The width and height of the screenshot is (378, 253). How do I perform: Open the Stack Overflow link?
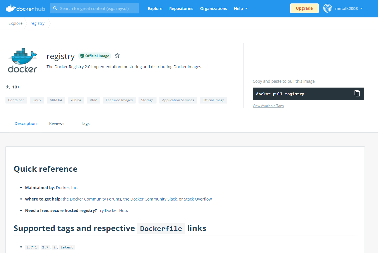point(198,199)
